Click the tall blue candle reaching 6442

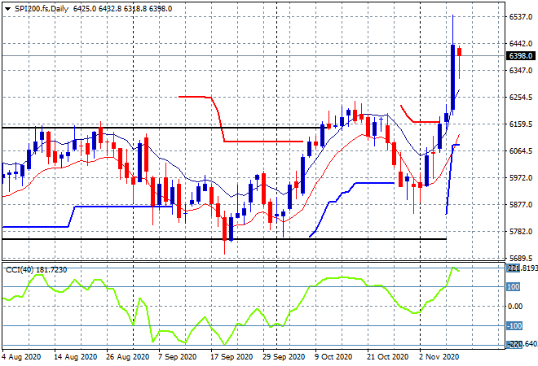pos(453,77)
